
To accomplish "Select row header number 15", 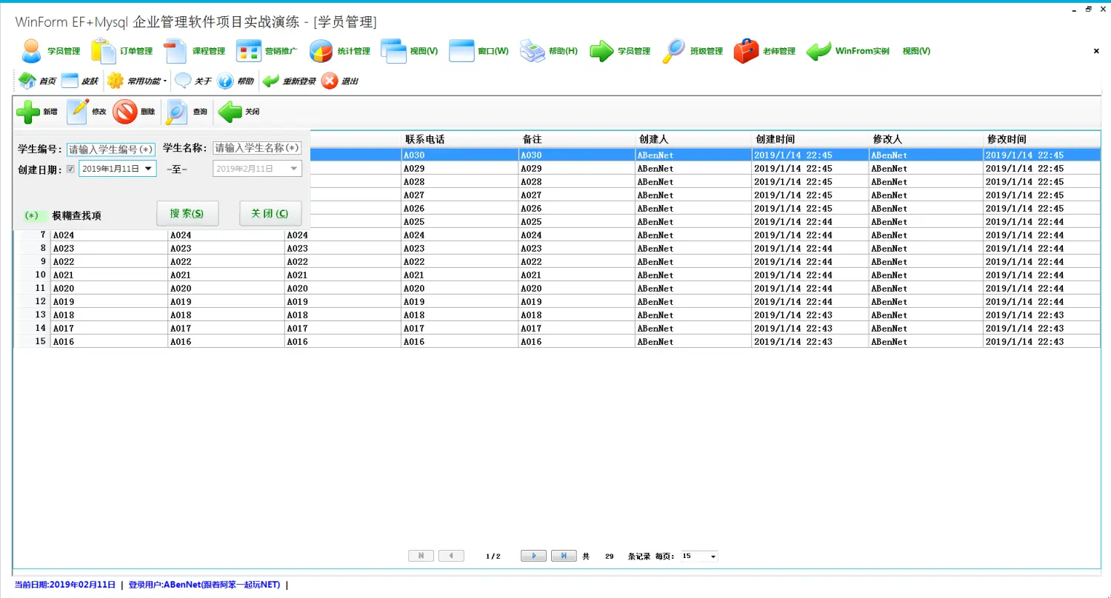I will pyautogui.click(x=33, y=342).
